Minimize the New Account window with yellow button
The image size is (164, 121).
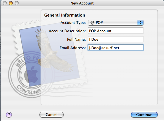10,3
